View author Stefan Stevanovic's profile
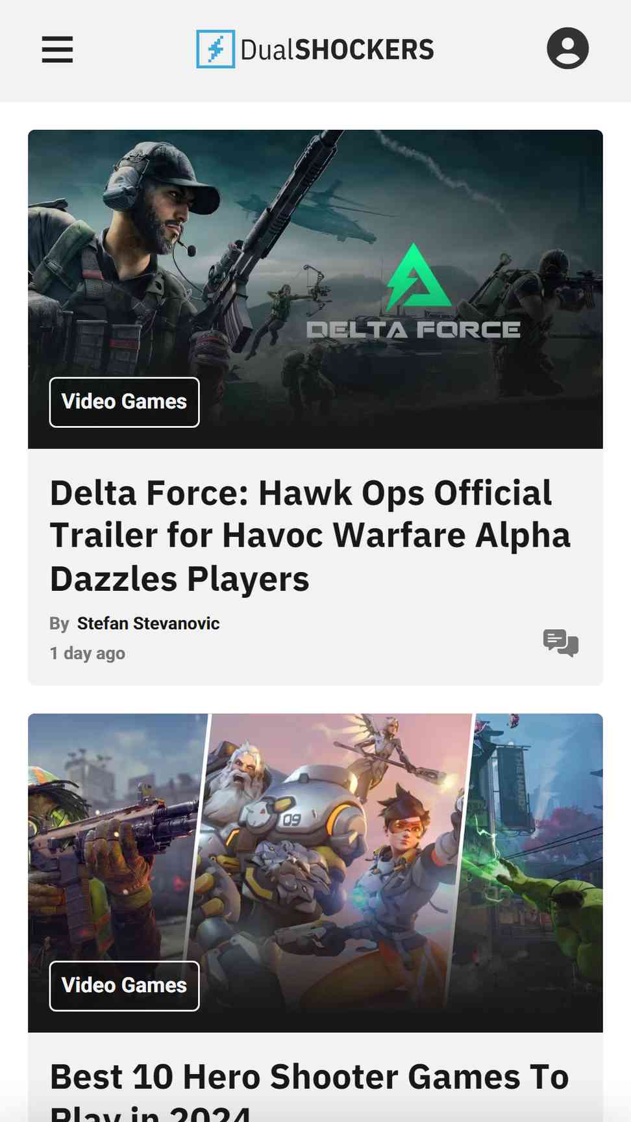 coord(149,623)
